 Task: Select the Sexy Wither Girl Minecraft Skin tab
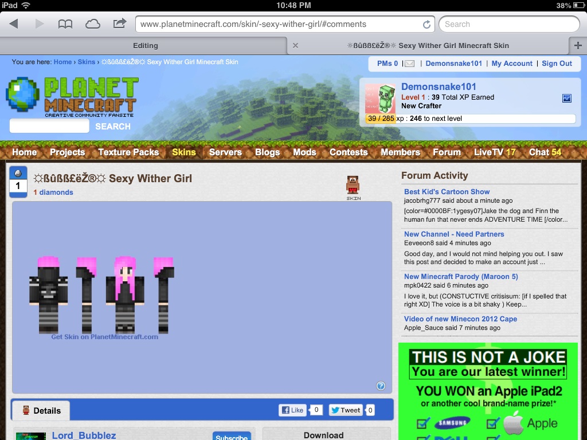[x=428, y=46]
